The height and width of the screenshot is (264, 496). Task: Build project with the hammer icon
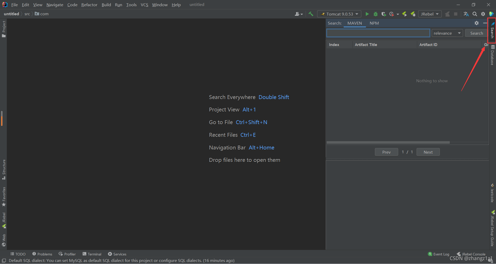pos(311,14)
